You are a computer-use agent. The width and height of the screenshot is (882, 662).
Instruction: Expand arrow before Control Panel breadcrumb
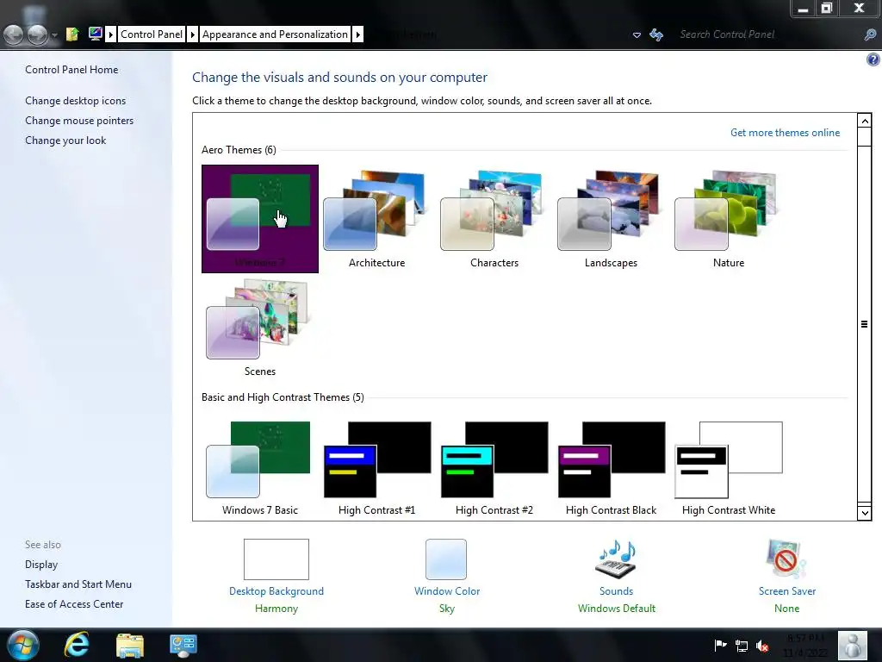coord(111,34)
